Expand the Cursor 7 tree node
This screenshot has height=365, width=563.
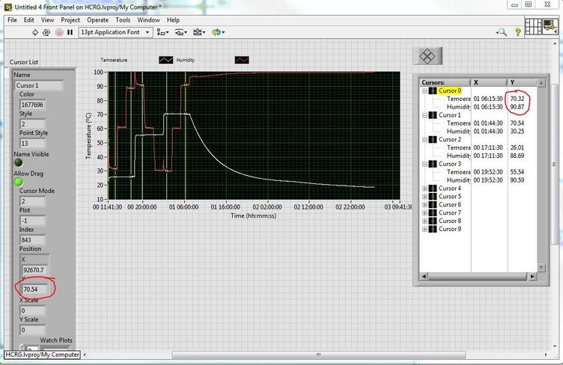pos(424,213)
